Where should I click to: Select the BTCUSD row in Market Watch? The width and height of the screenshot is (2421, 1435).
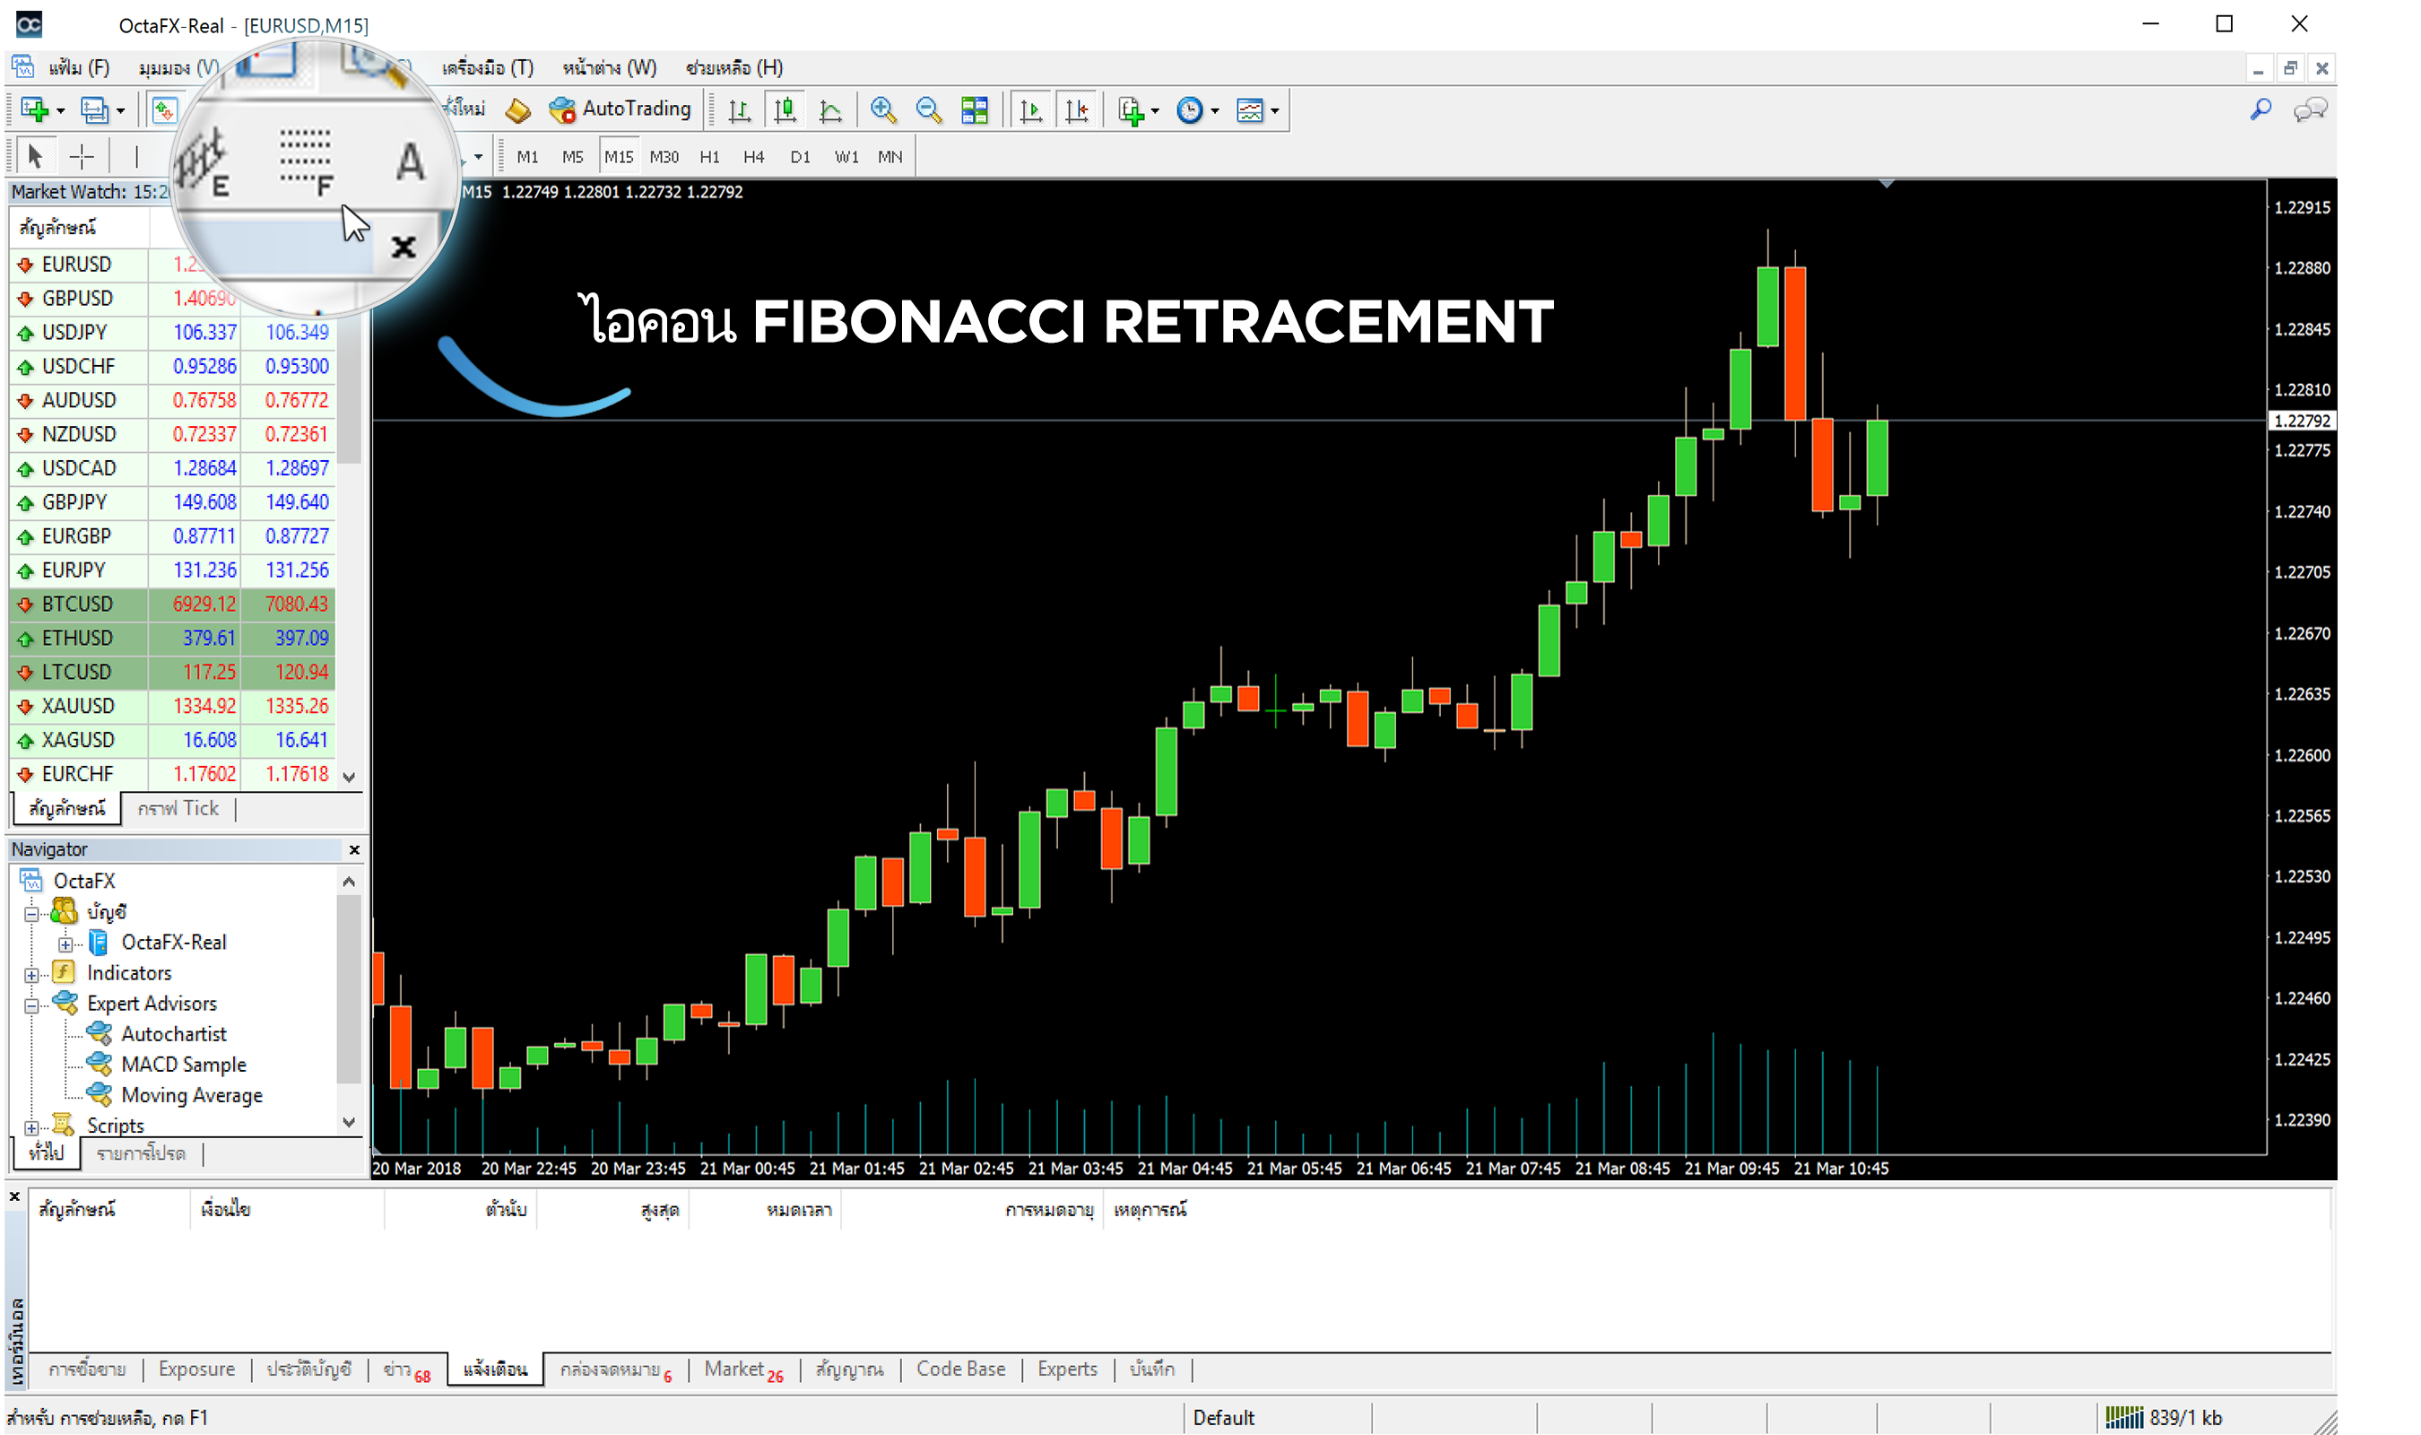point(172,604)
